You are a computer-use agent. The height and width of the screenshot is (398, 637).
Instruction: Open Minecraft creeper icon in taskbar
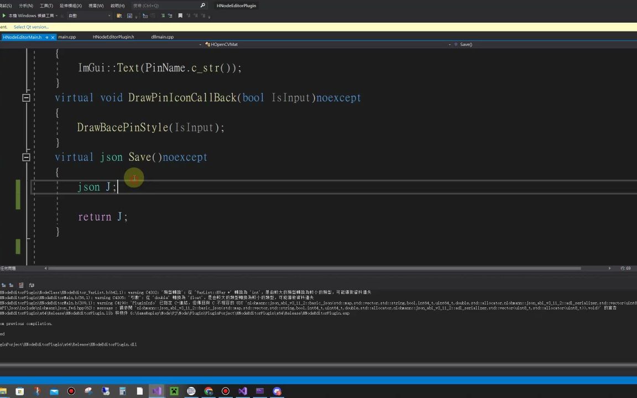[174, 391]
